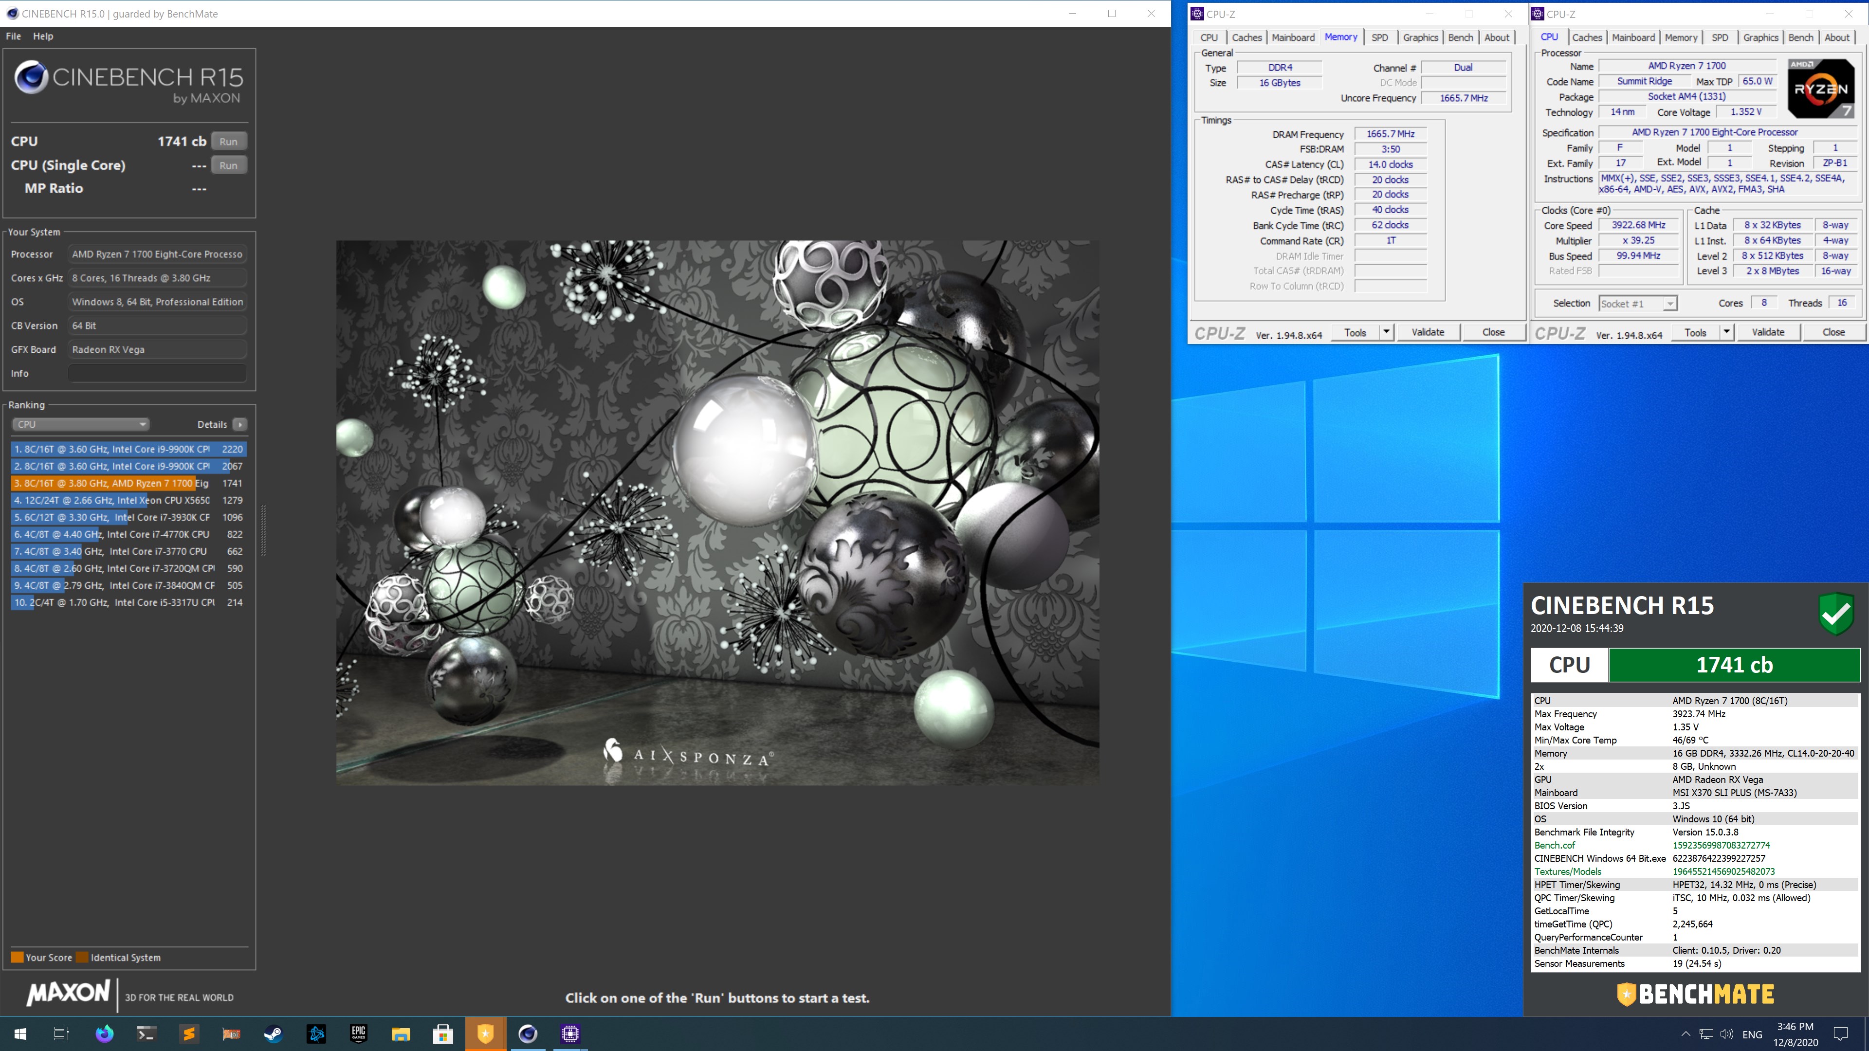This screenshot has height=1051, width=1869.
Task: Click Tools in the left CPU-Z window
Action: [1355, 332]
